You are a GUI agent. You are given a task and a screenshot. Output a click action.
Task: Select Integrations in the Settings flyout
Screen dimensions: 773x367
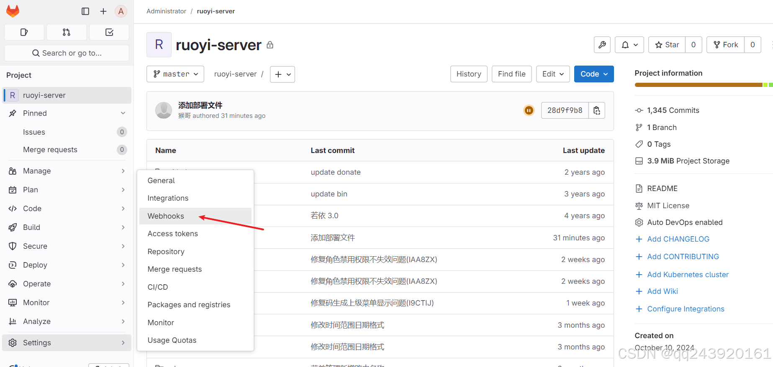(195, 198)
